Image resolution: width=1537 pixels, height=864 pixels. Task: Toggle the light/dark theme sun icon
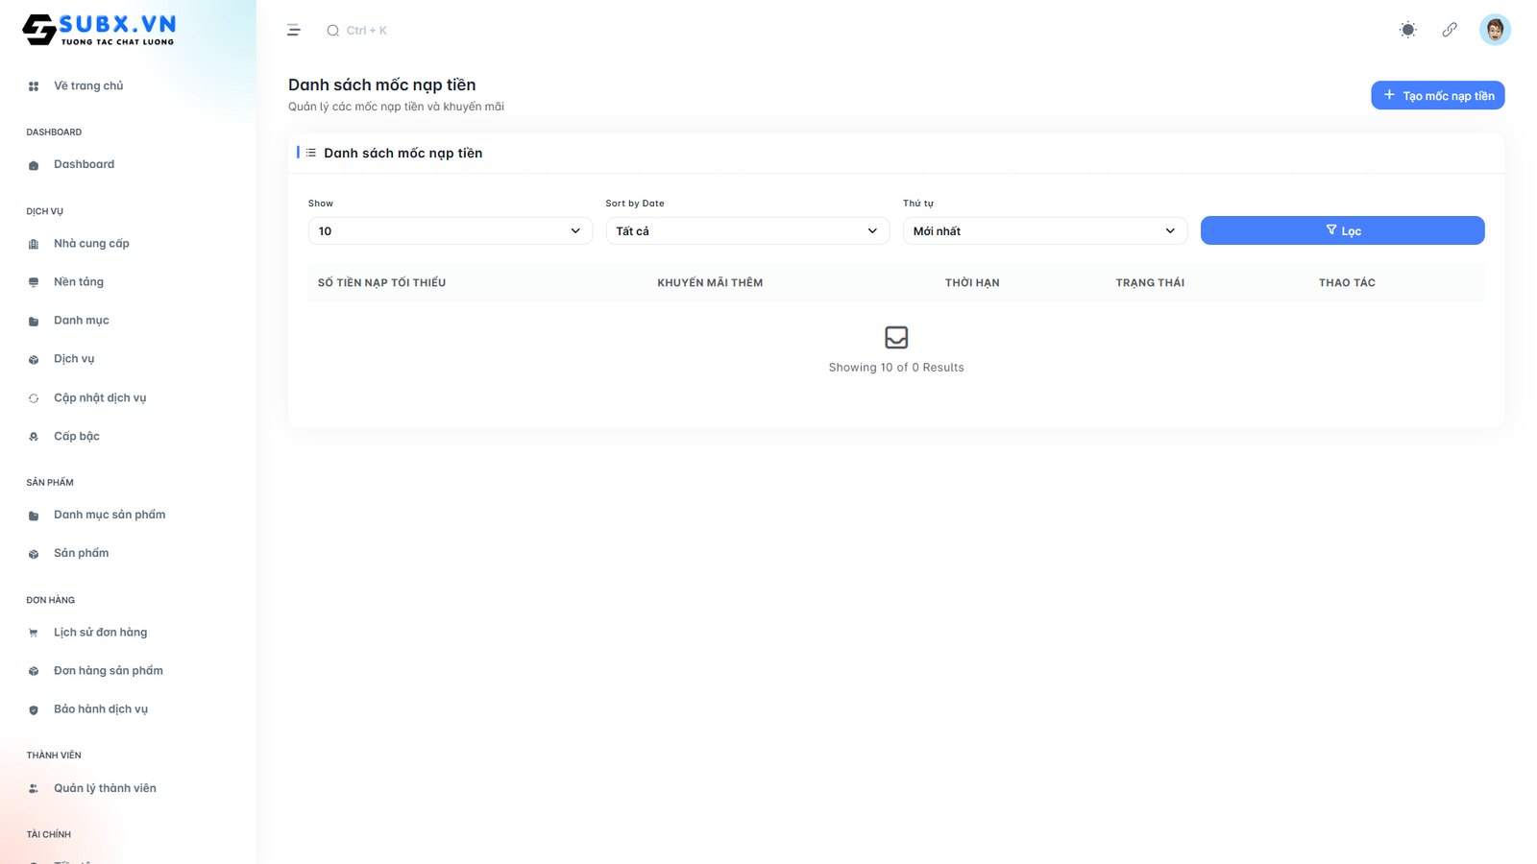1407,30
